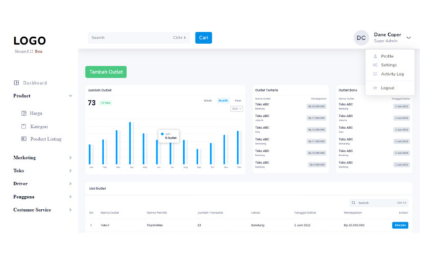Click the September bar in chart

pyautogui.click(x=197, y=156)
